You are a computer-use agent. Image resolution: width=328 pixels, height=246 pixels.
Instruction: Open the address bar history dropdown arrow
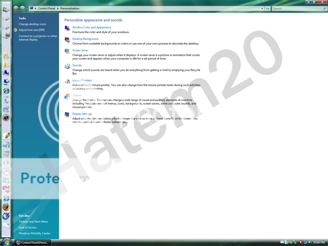coord(262,9)
